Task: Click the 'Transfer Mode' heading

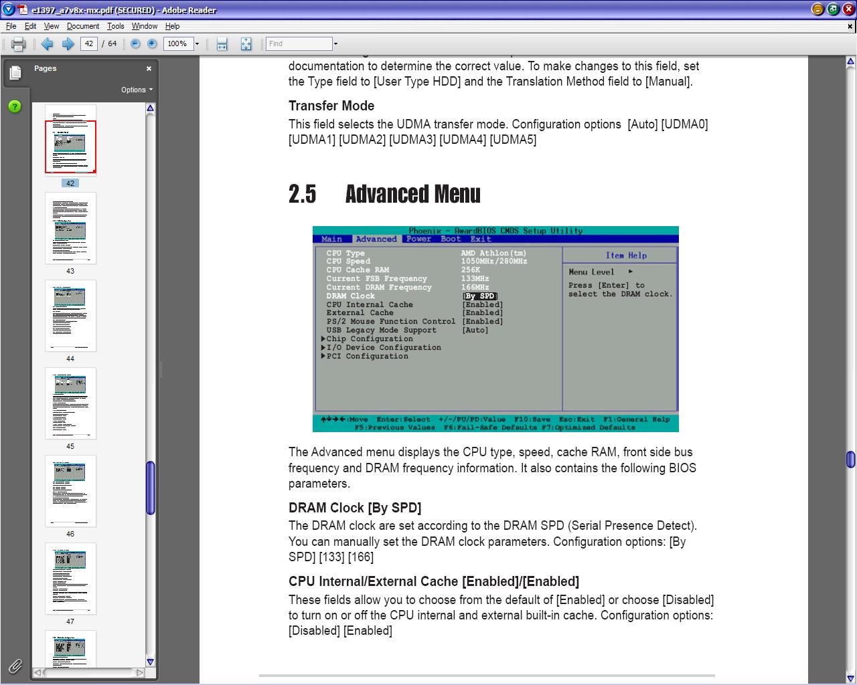Action: click(x=331, y=106)
